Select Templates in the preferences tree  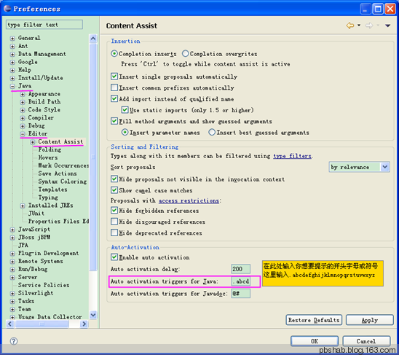[52, 190]
